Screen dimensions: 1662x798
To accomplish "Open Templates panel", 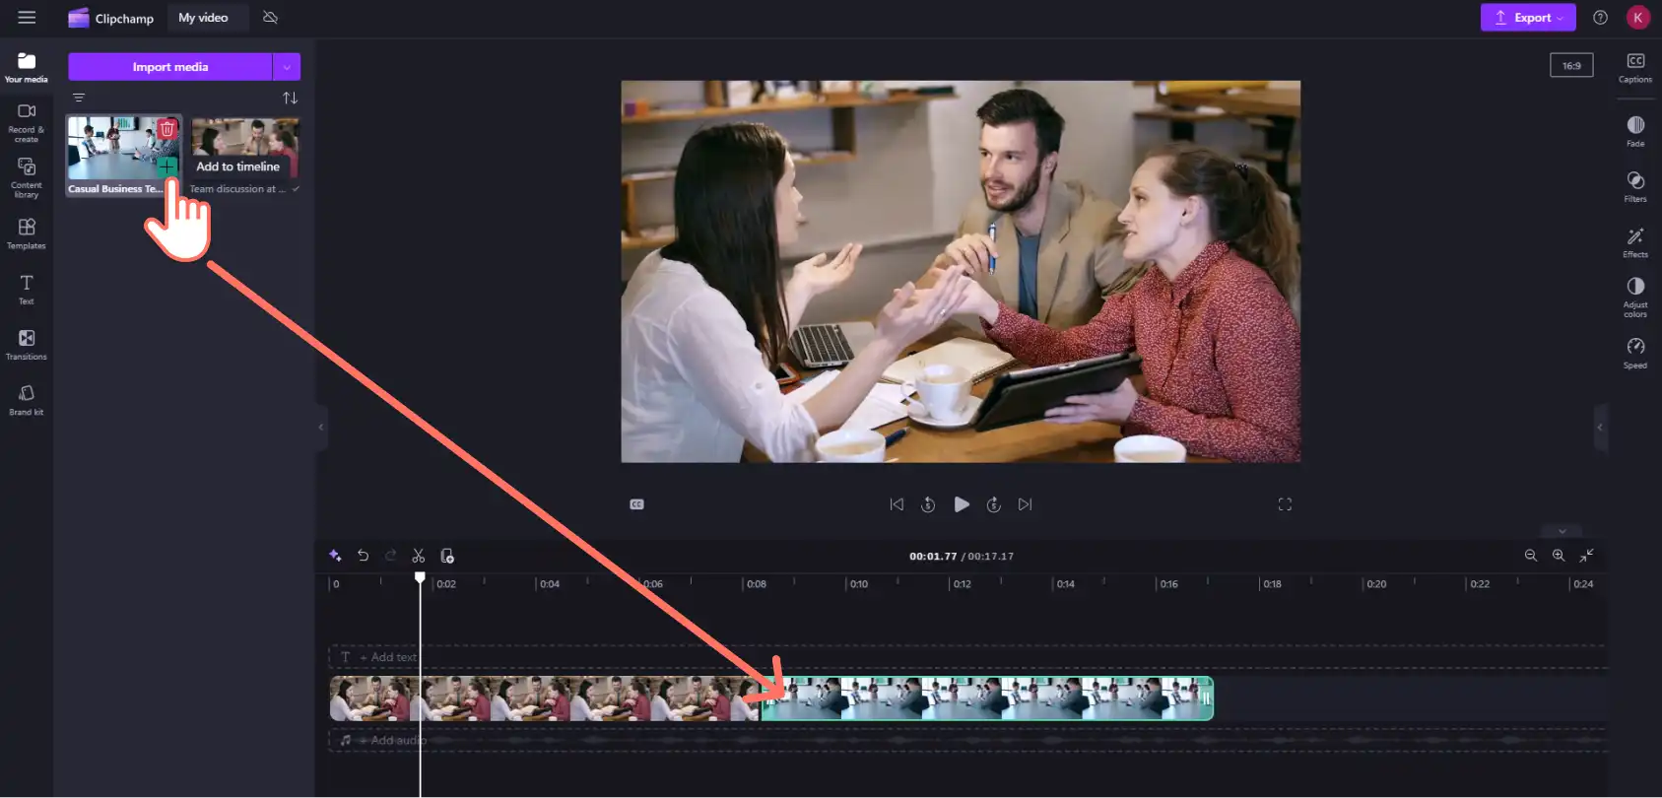I will [x=27, y=233].
